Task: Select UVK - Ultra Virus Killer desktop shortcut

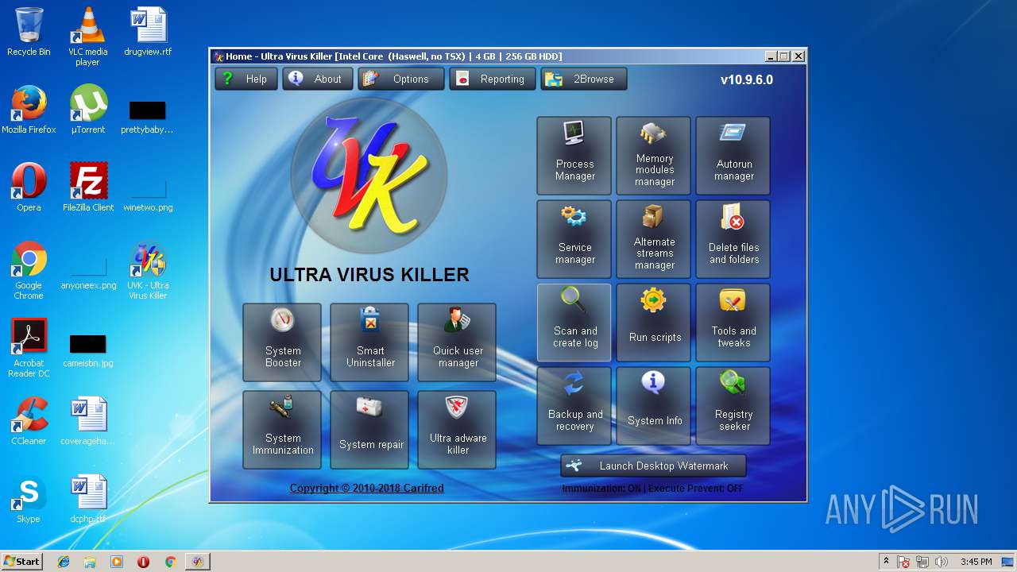Action: [x=148, y=270]
